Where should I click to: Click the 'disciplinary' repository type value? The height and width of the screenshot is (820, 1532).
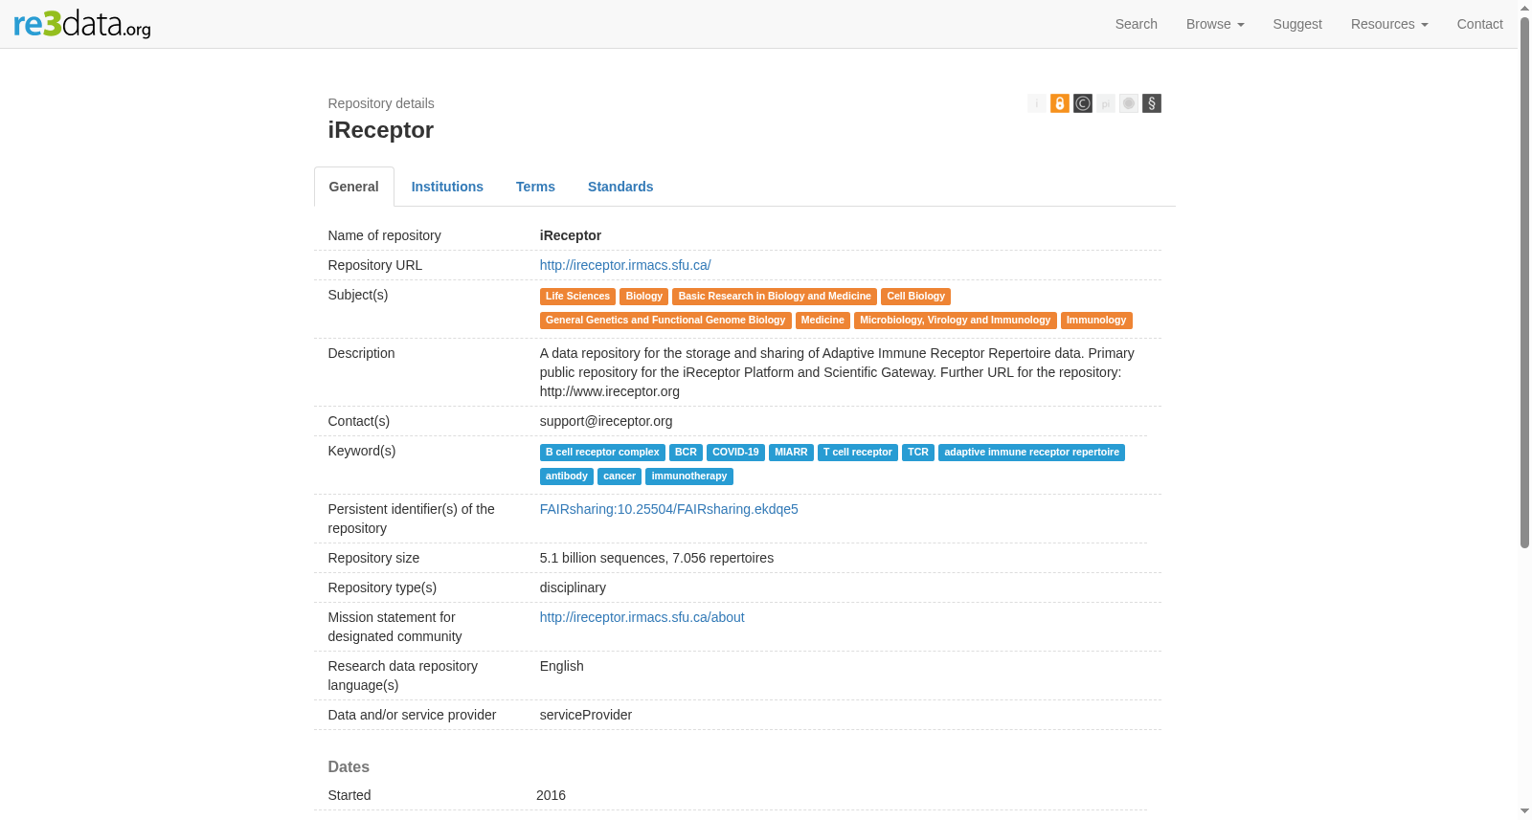pyautogui.click(x=573, y=587)
